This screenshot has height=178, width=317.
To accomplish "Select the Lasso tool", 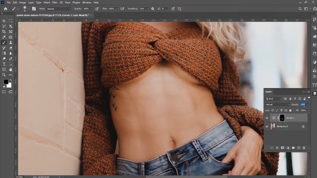I will click(x=4, y=26).
